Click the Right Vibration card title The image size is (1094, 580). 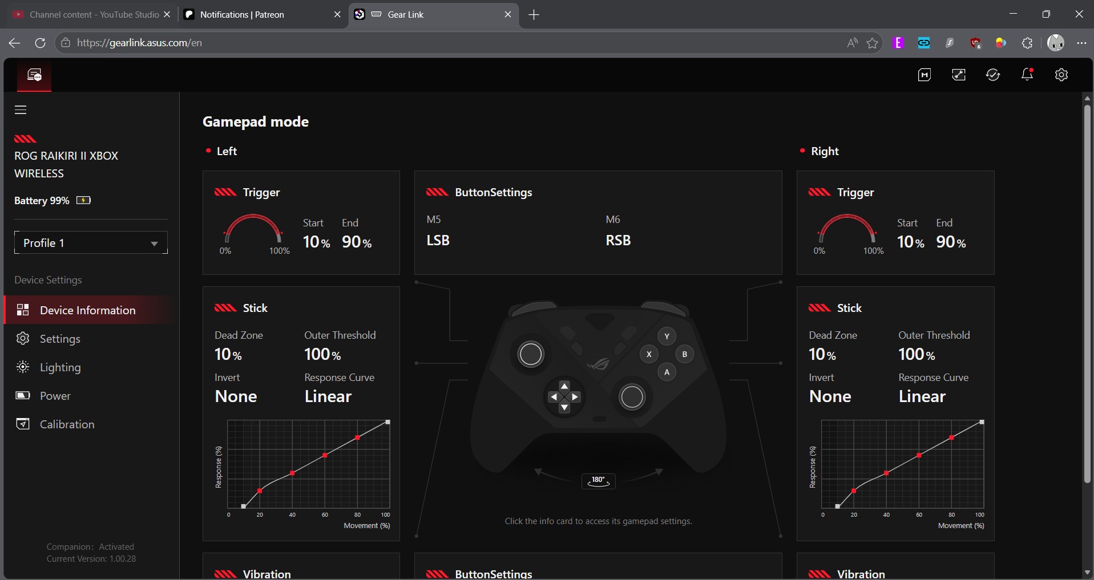[861, 574]
